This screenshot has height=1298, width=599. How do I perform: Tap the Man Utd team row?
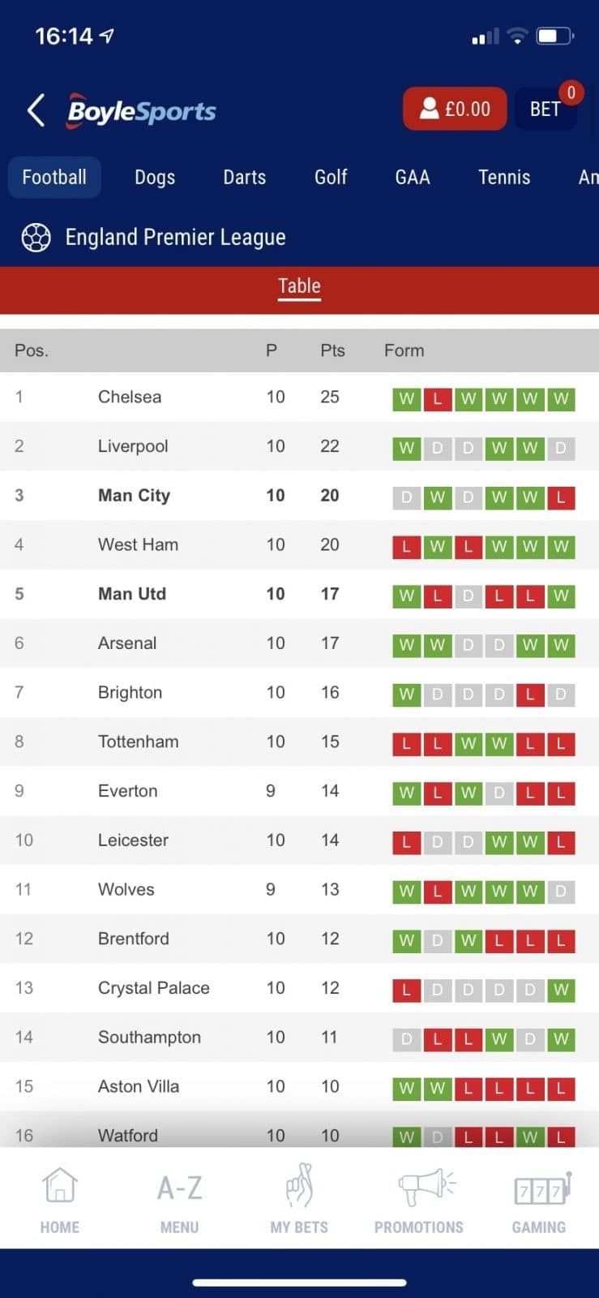tap(299, 594)
